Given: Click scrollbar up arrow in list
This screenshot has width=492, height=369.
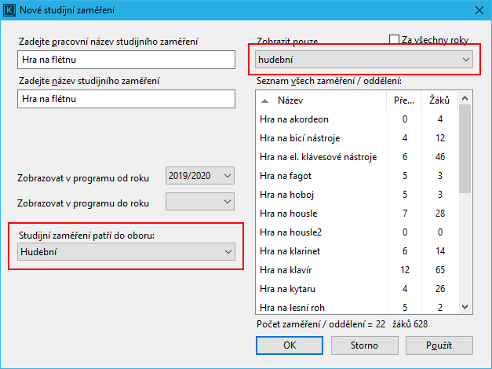Looking at the screenshot, I should tap(465, 98).
